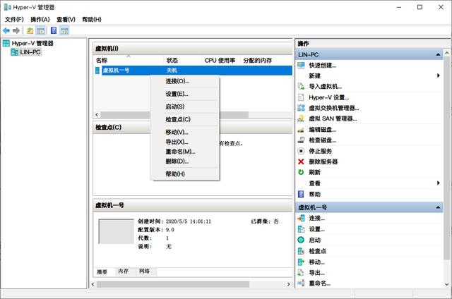
Task: Click the Hyper-V 设置 icon
Action: (x=301, y=97)
